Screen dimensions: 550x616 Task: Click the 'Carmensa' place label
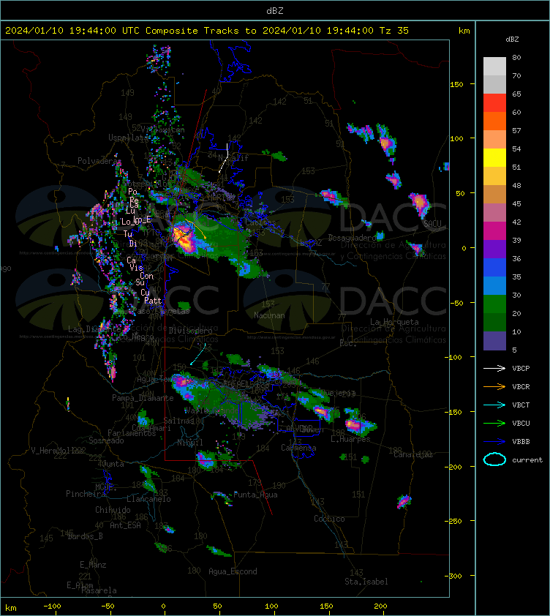(298, 448)
